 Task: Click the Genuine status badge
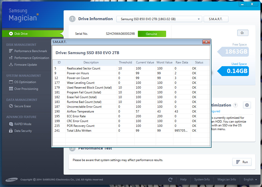(x=152, y=34)
